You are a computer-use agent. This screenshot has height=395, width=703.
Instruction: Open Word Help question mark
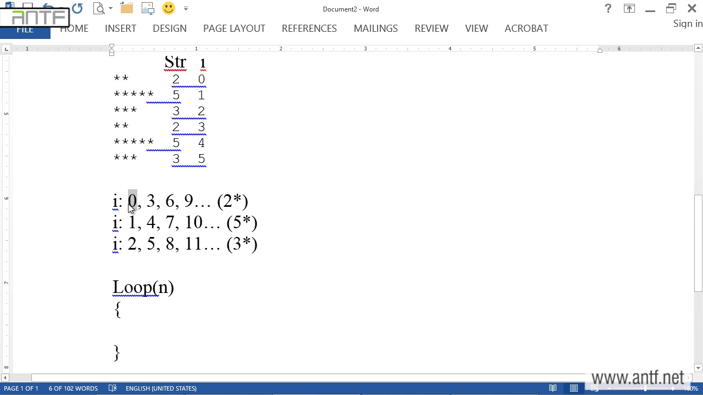pos(608,9)
